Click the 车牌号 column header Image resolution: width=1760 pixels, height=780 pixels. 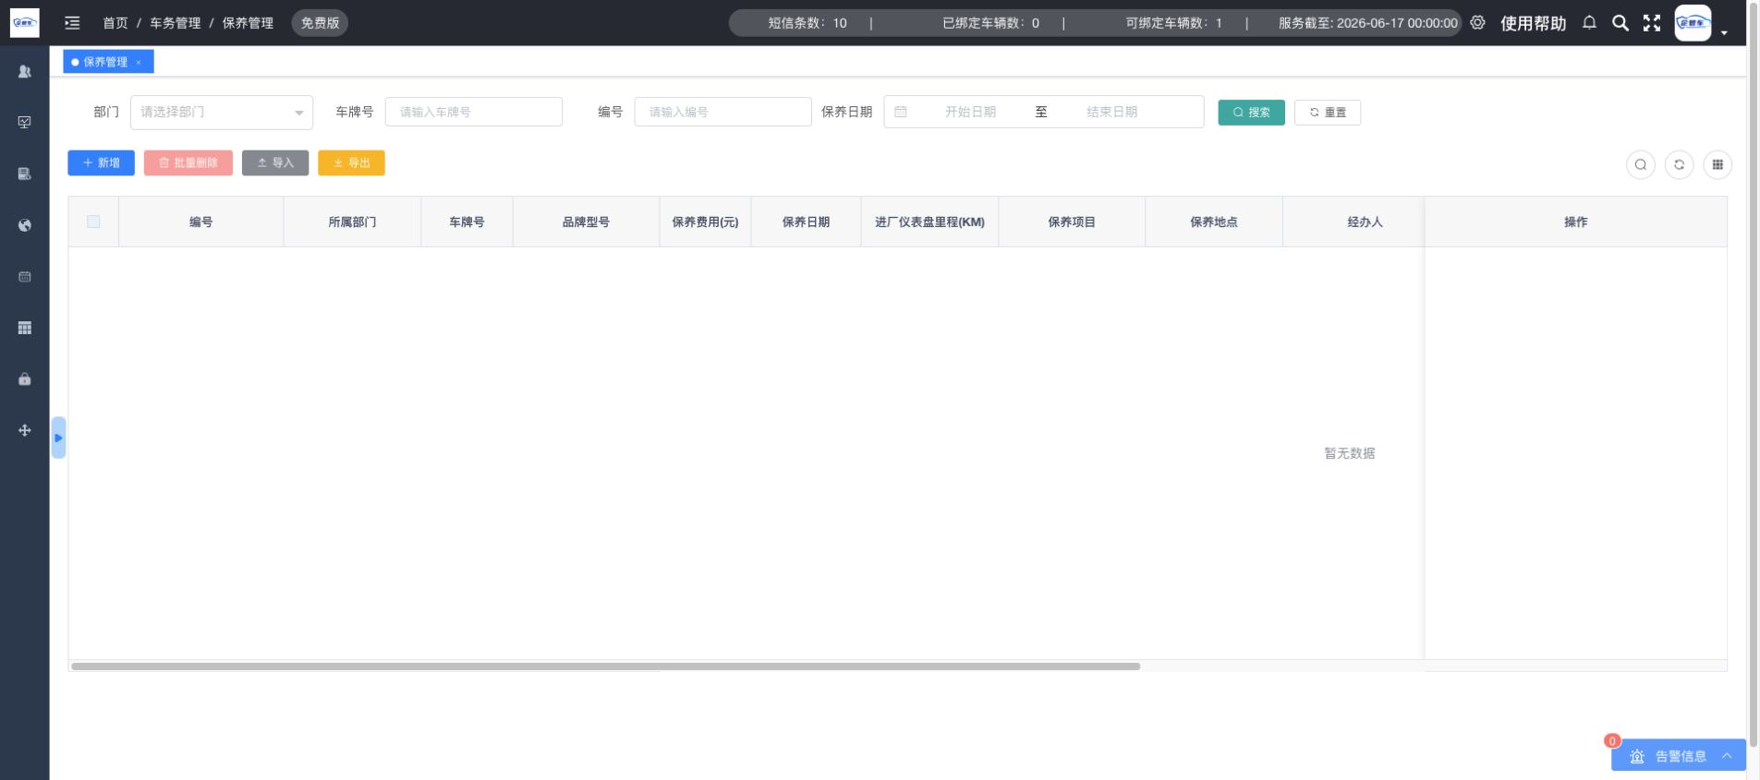[x=467, y=222]
